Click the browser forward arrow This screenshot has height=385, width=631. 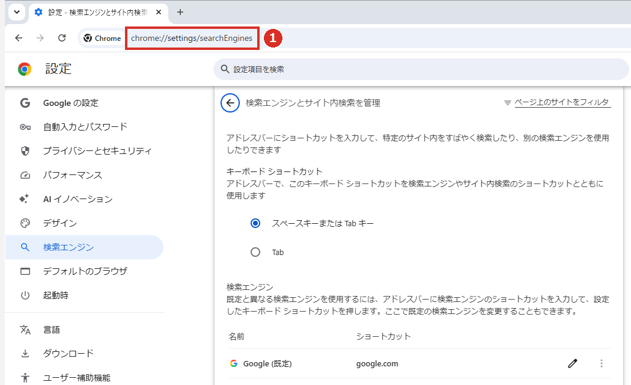(x=40, y=38)
